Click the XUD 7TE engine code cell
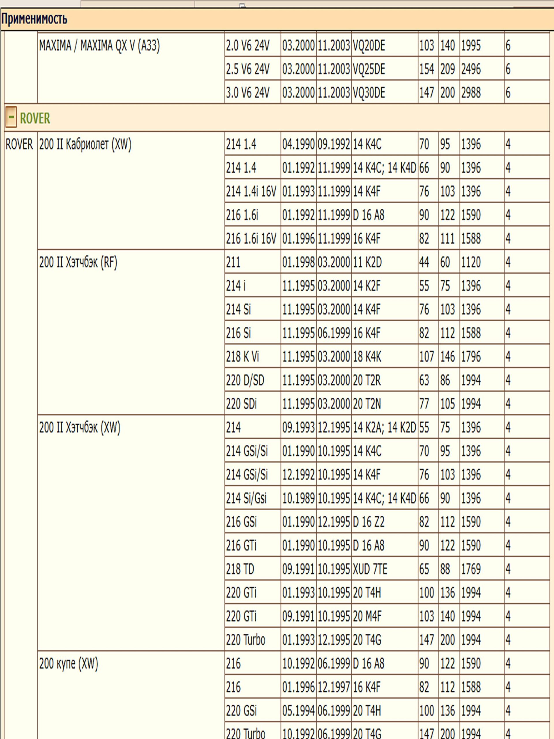 point(370,569)
